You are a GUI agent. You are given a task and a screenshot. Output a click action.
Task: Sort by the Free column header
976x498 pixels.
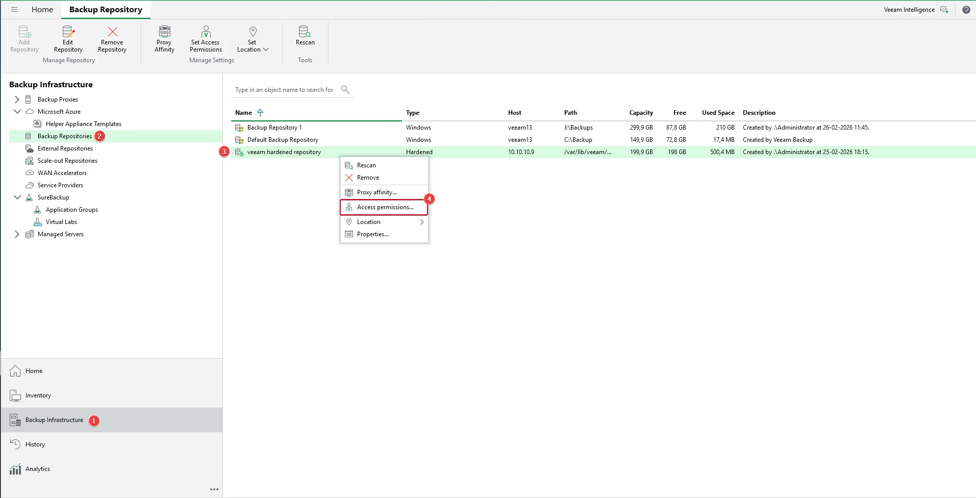680,113
